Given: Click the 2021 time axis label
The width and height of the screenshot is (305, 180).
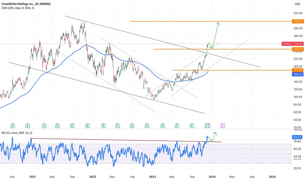Looking at the screenshot, I should tap(32, 177).
